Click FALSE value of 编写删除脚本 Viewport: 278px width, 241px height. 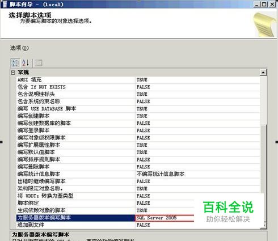[x=143, y=167]
